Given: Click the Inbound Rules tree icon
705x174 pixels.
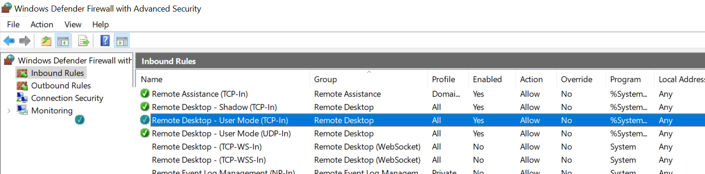Looking at the screenshot, I should click(x=22, y=73).
